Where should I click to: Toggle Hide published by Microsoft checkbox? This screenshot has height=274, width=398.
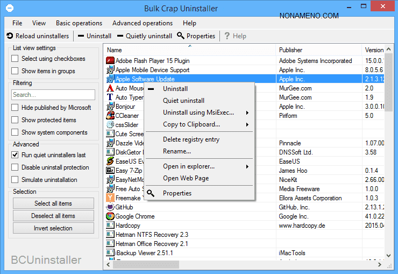[x=15, y=108]
